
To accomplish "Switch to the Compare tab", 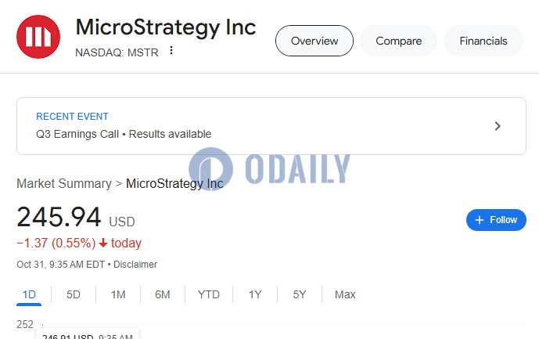I will coord(398,41).
